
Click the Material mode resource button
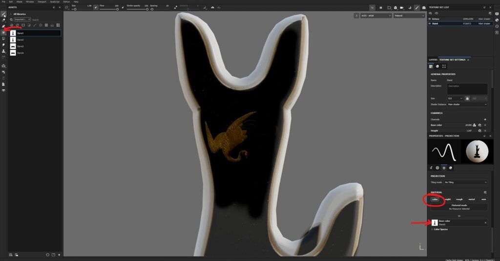tap(459, 207)
